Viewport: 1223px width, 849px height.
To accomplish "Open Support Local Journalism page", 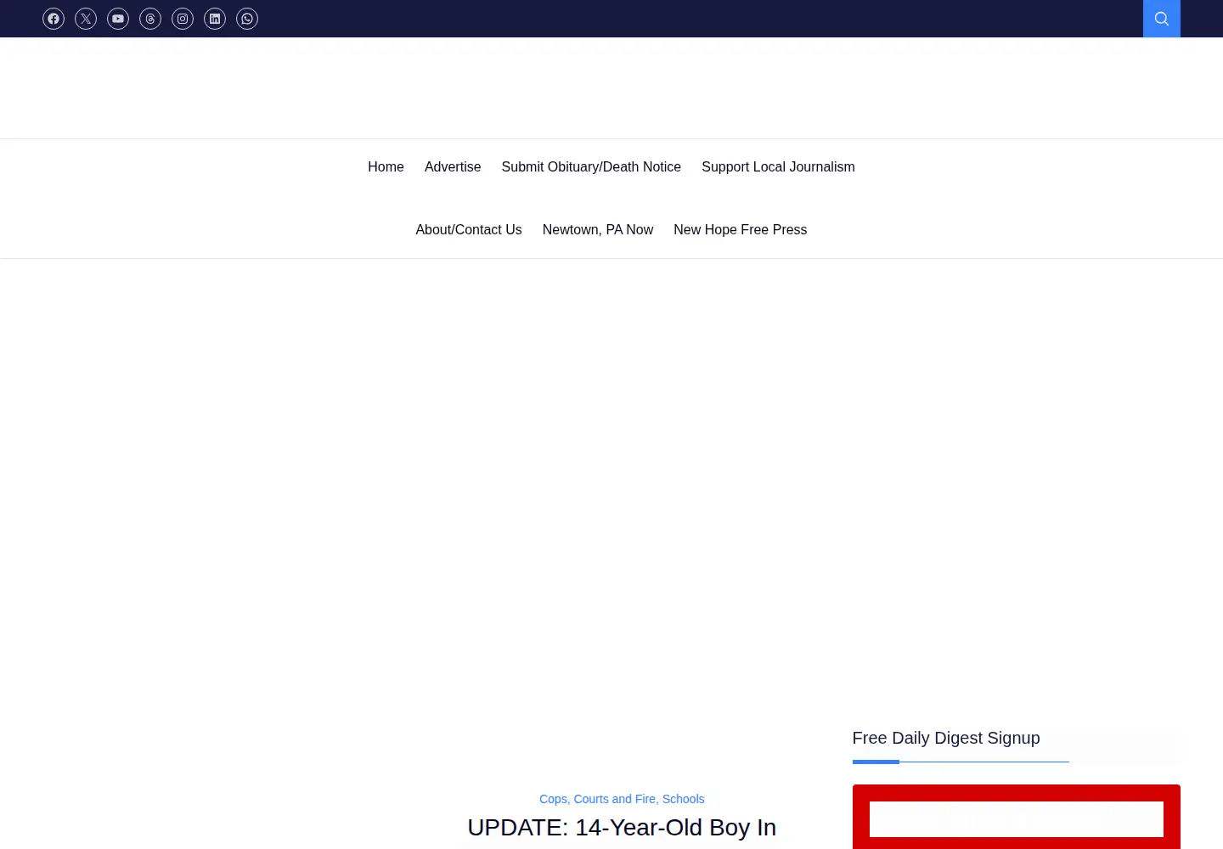I will [778, 167].
